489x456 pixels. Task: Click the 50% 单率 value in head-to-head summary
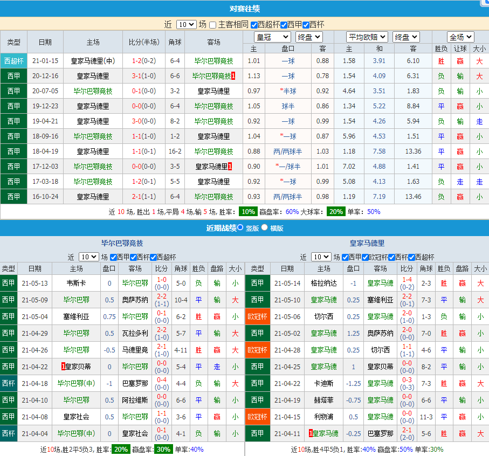tap(374, 212)
